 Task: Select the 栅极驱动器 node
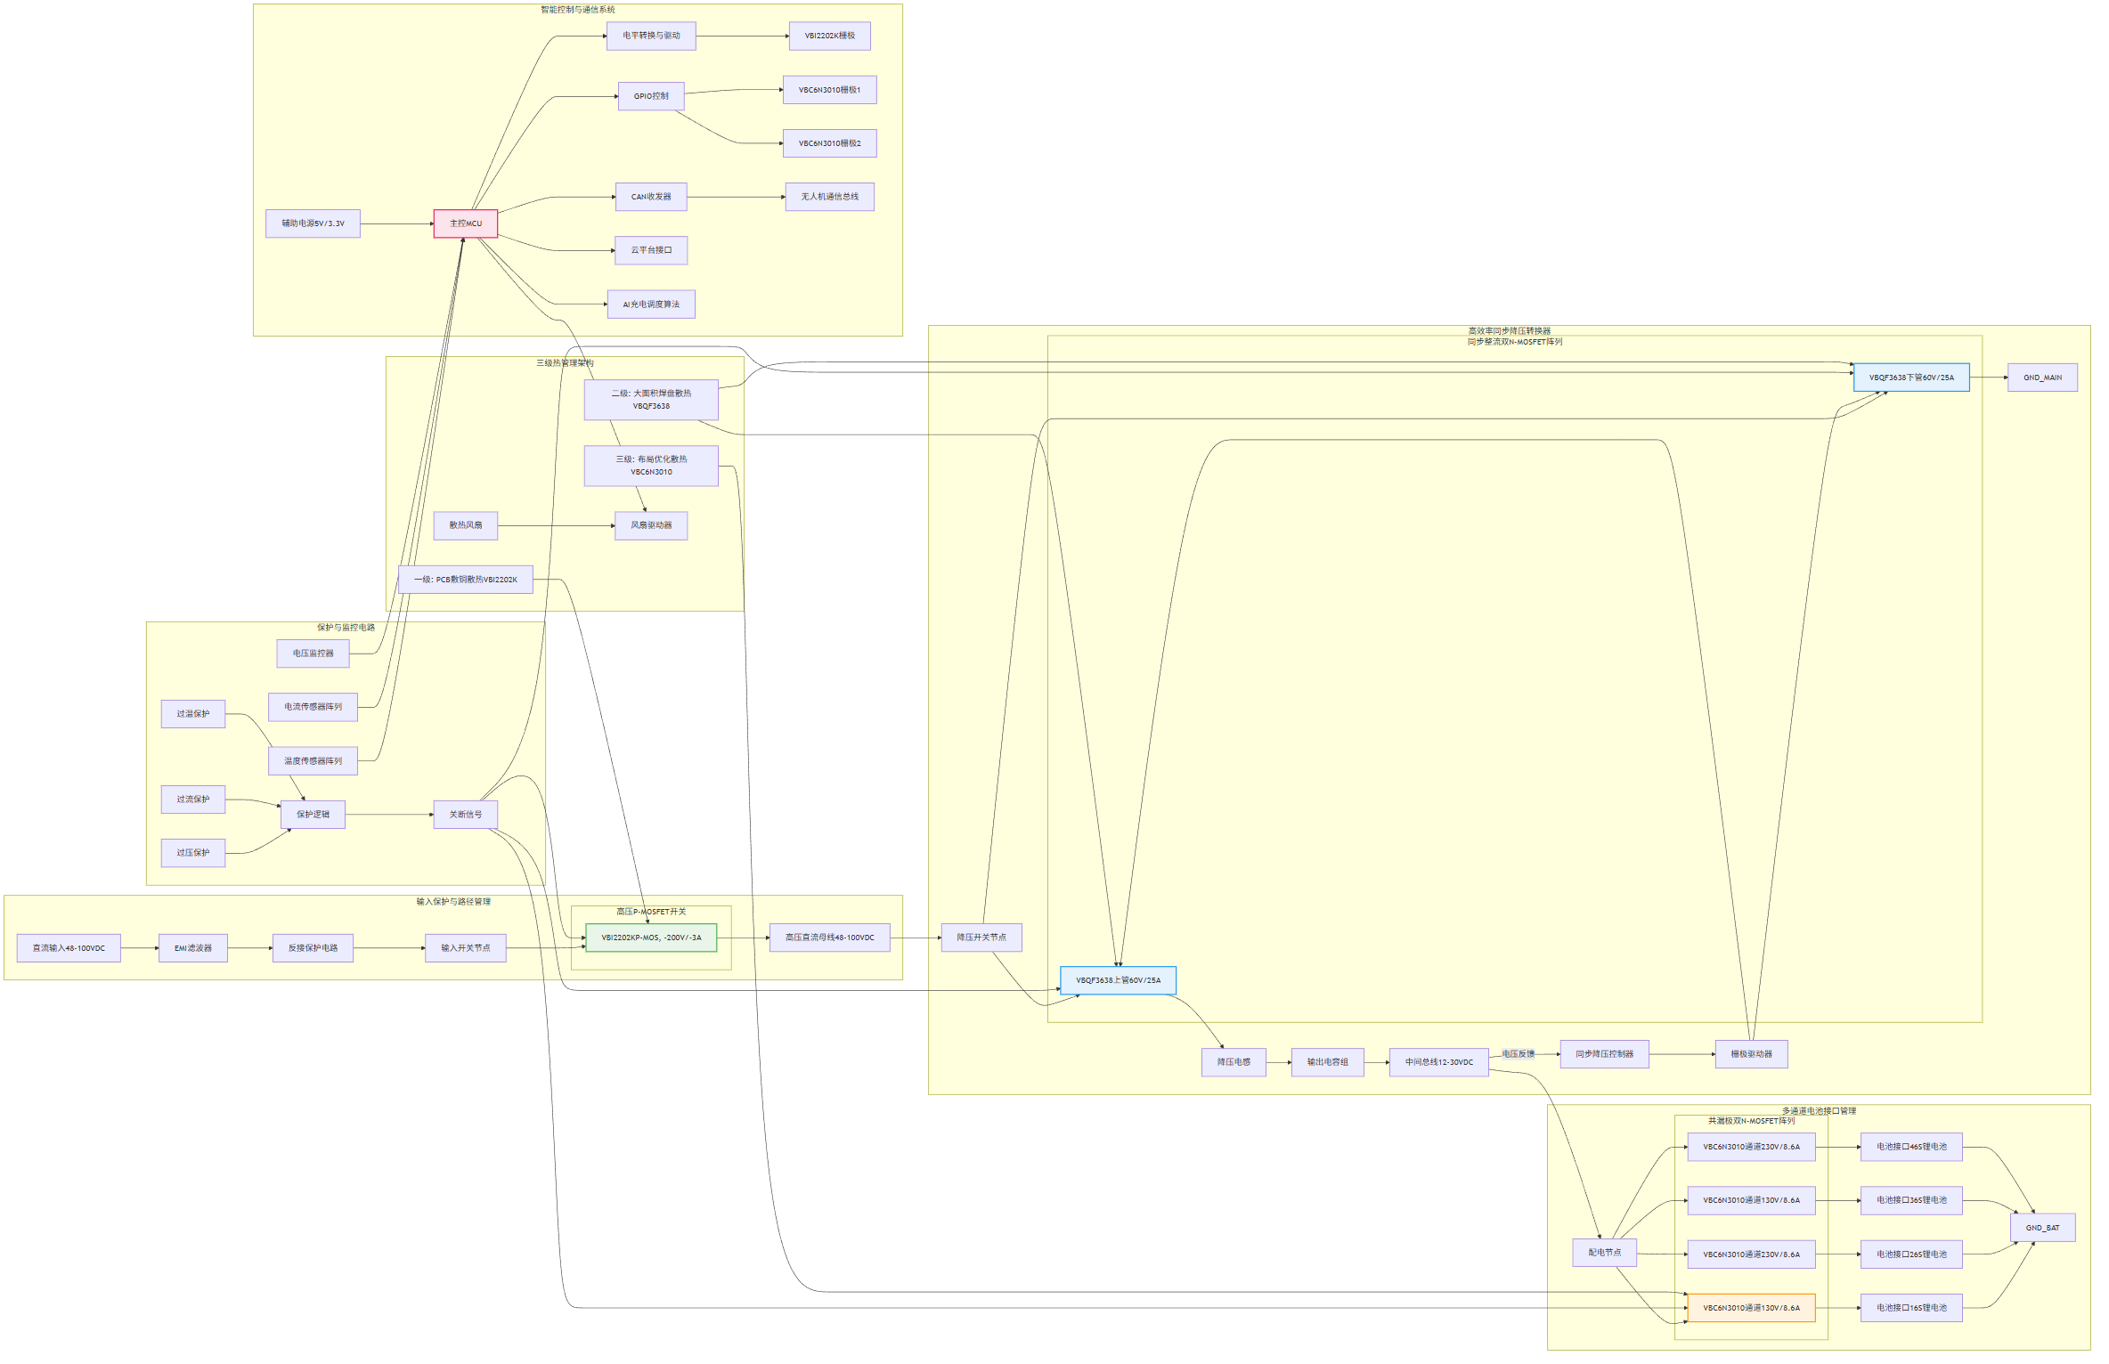coord(1751,1054)
